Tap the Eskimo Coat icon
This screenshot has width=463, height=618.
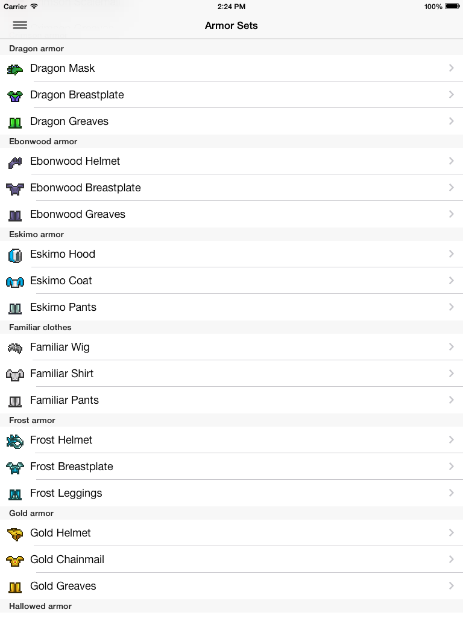15,281
